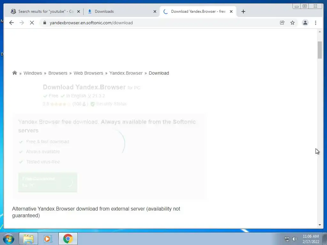This screenshot has width=327, height=245.
Task: Open the volume speaker tray icon
Action: (x=295, y=239)
